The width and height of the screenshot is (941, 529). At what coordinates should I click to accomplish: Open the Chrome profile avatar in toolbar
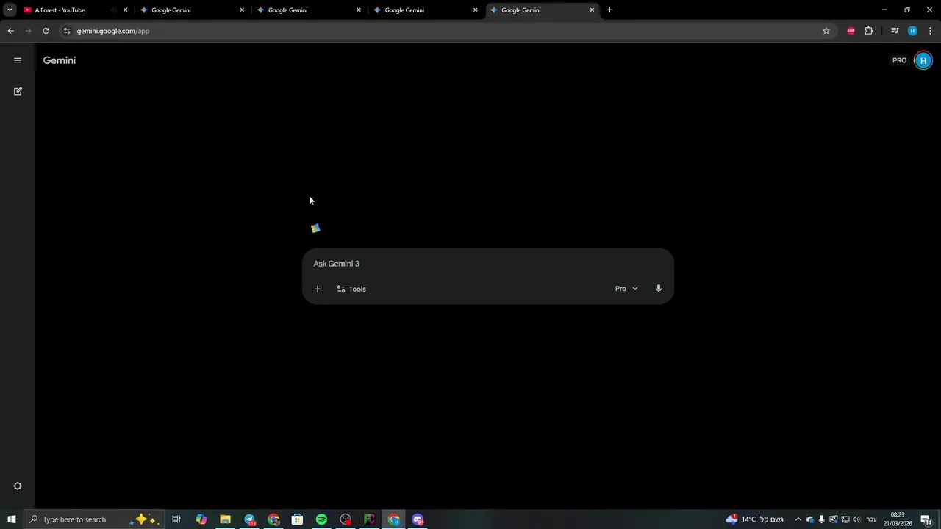pyautogui.click(x=912, y=31)
